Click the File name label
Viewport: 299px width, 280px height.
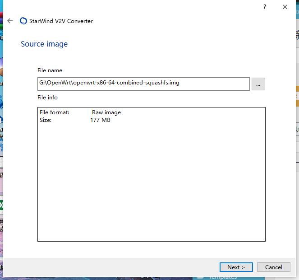50,70
